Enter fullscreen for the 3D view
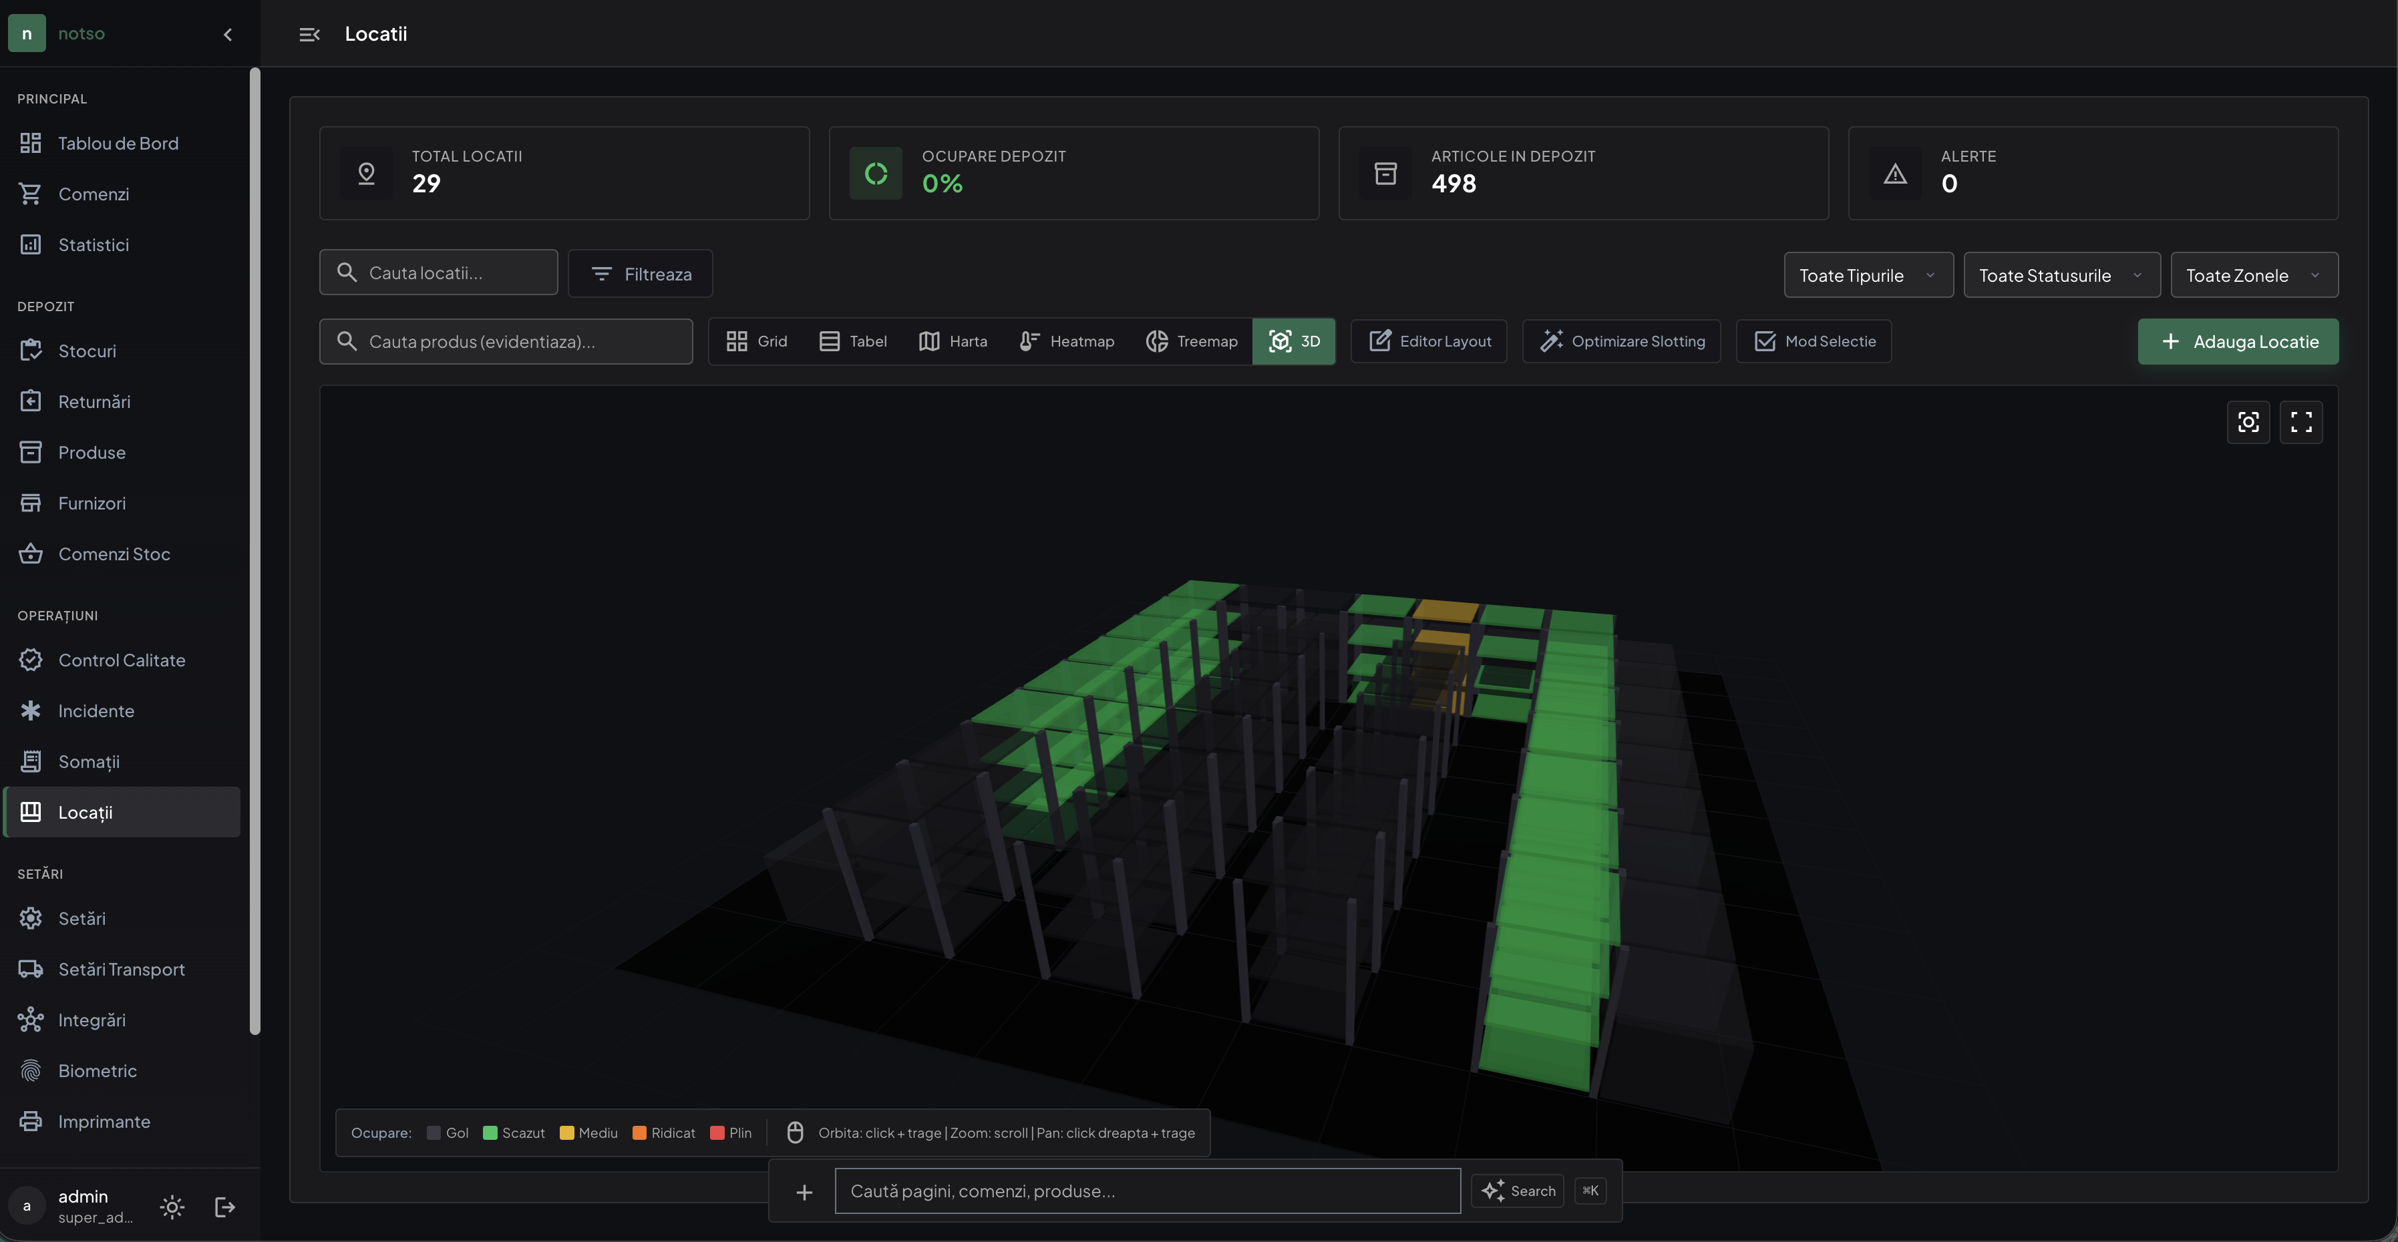 click(x=2300, y=423)
